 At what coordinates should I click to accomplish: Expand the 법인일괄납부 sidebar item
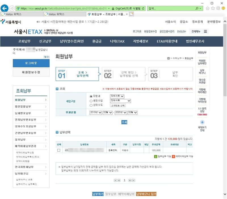coord(31,107)
